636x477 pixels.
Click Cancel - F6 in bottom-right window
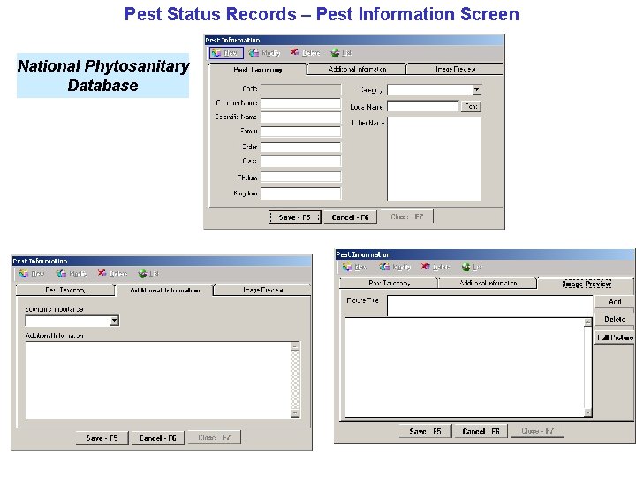(x=481, y=431)
